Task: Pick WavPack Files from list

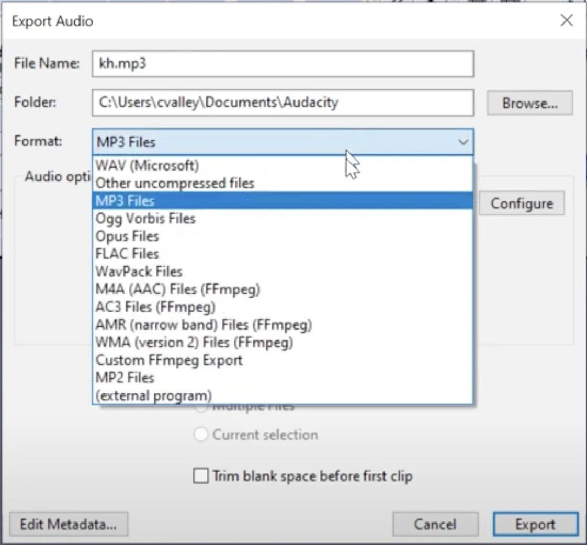Action: pyautogui.click(x=139, y=271)
